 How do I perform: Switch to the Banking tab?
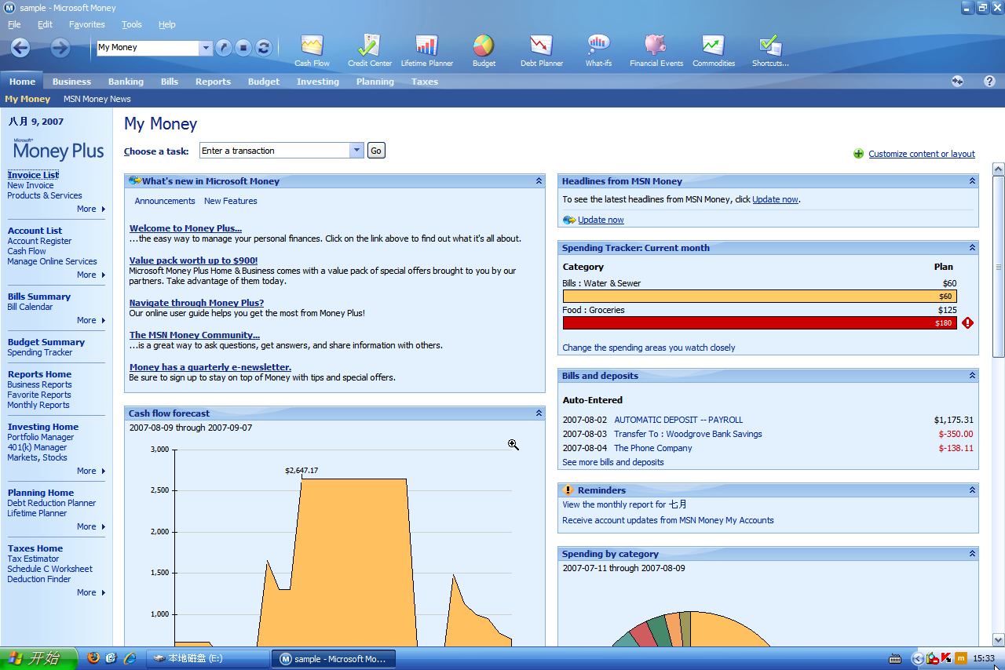click(x=126, y=81)
